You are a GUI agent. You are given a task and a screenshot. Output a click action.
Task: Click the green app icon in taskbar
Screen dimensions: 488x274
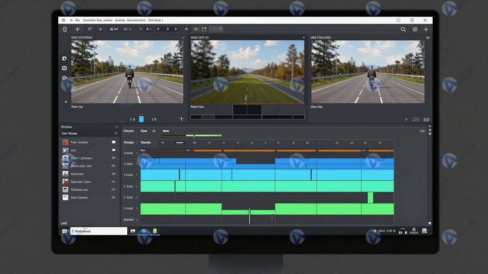pyautogui.click(x=155, y=231)
